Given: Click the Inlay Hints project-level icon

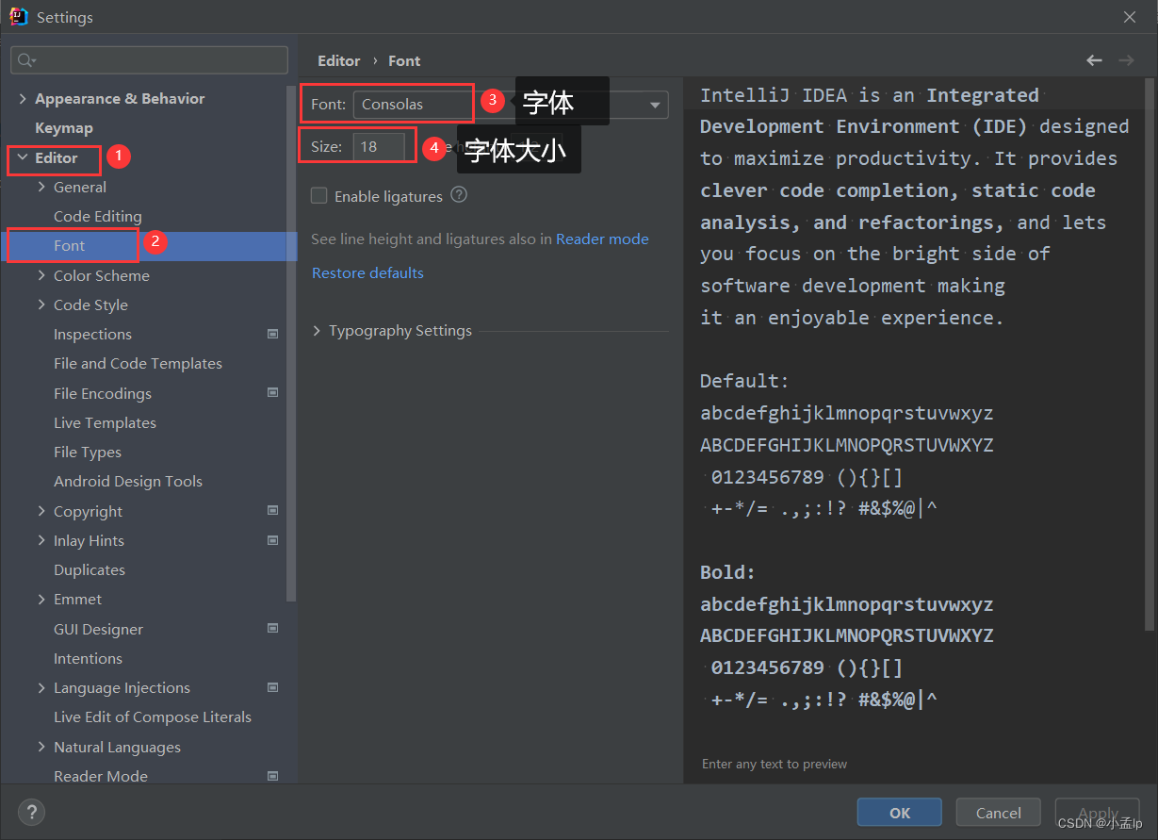Looking at the screenshot, I should coord(272,540).
